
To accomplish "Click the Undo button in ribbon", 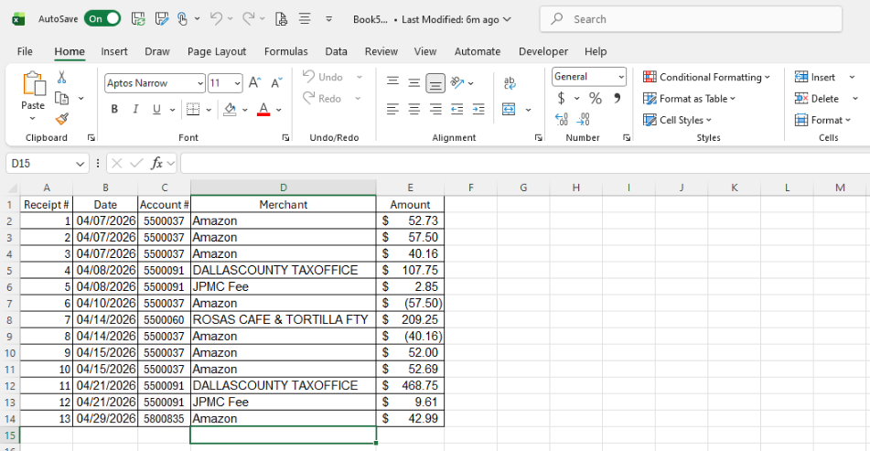I will tap(322, 77).
